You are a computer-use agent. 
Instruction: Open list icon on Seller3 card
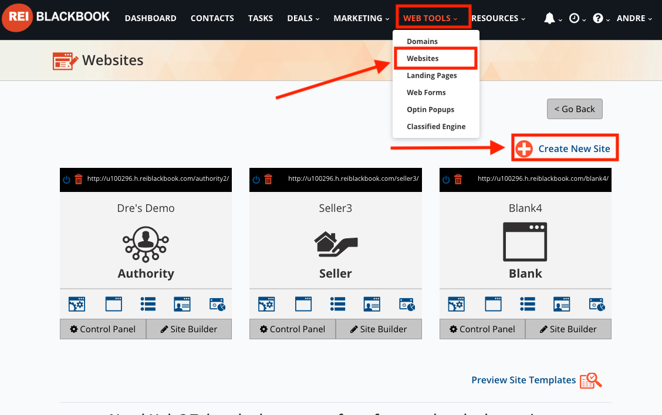click(x=338, y=304)
